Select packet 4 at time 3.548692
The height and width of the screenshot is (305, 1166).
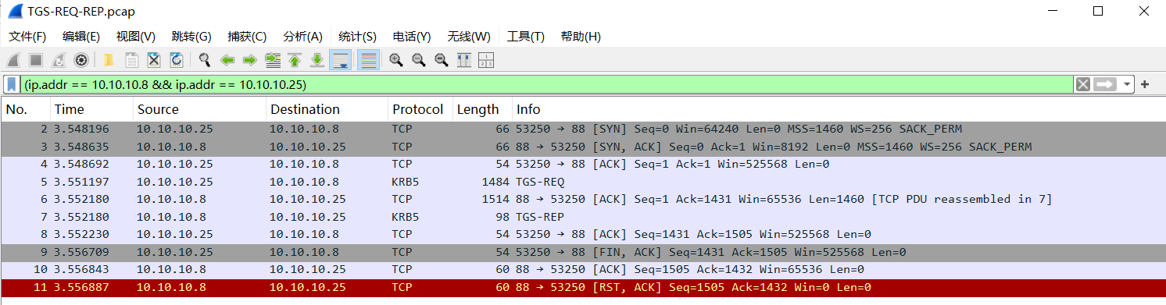pos(583,165)
